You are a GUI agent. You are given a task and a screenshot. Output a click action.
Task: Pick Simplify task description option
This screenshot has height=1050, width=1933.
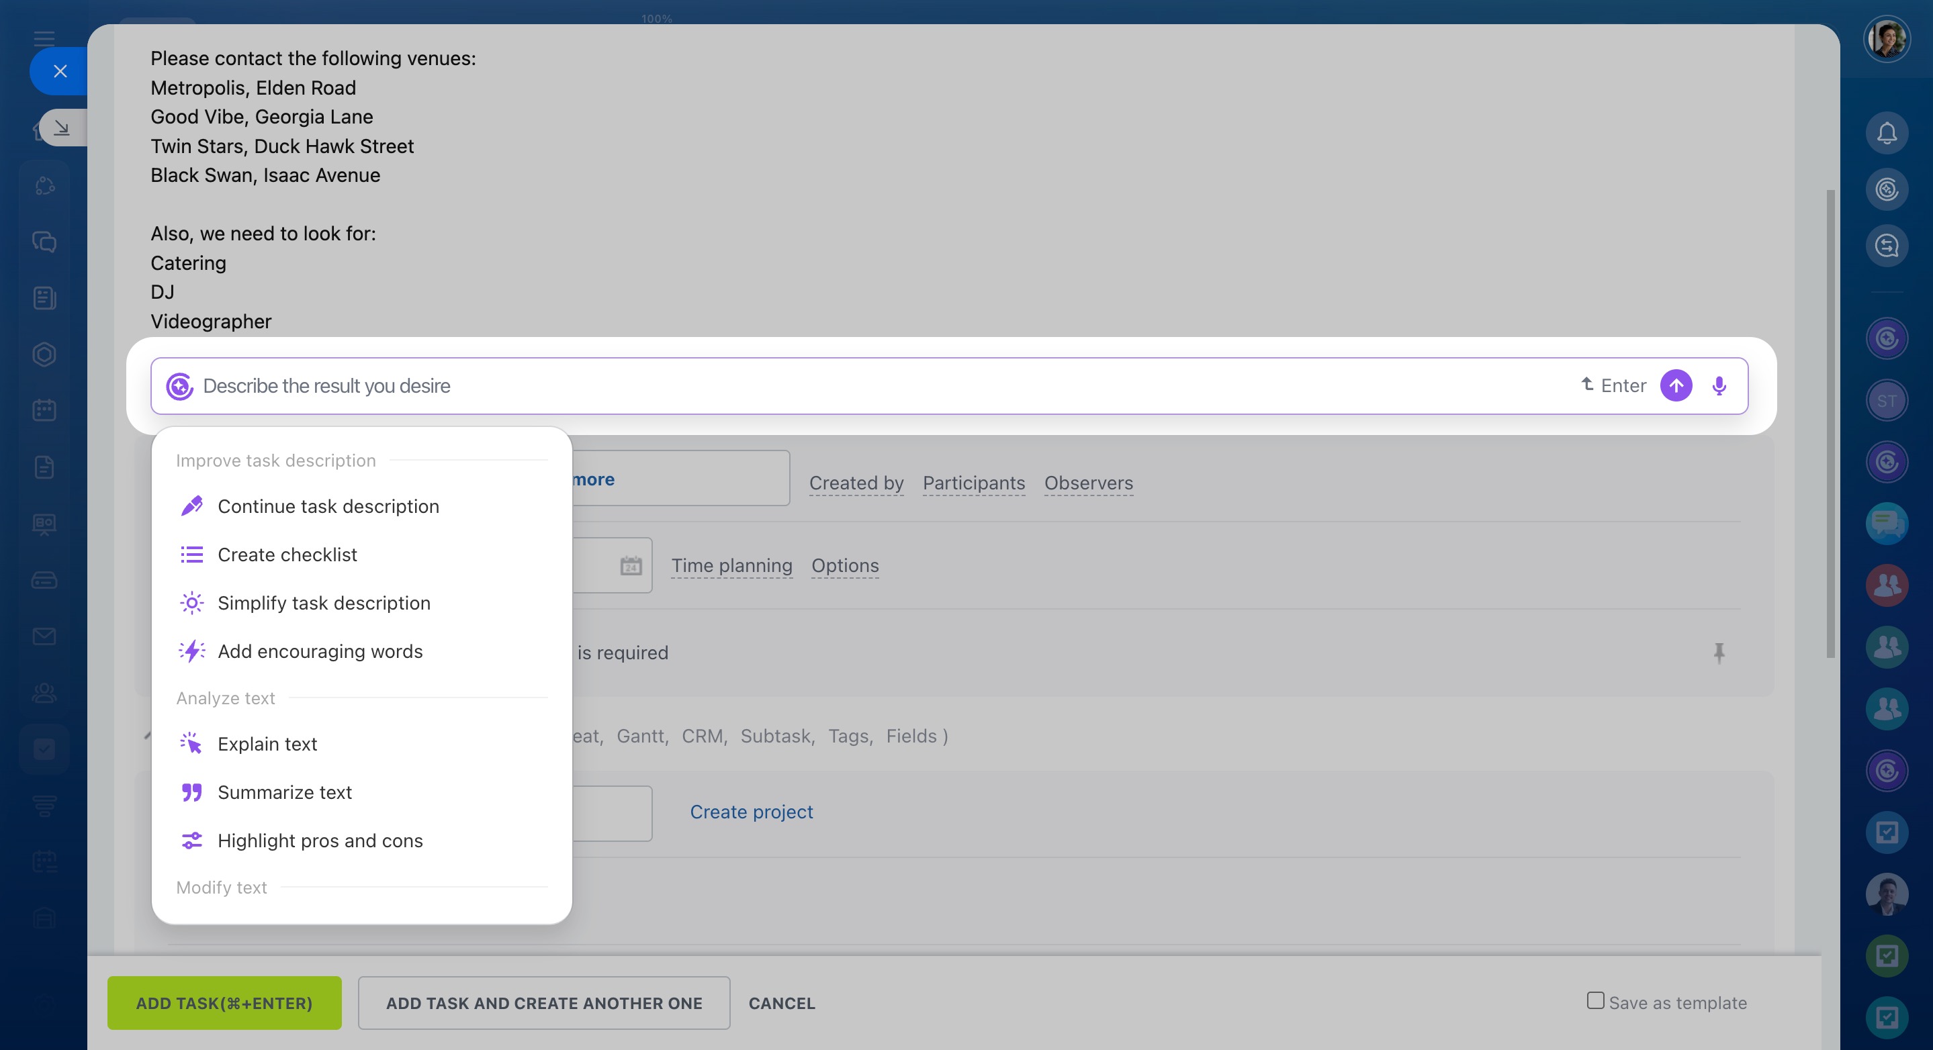pyautogui.click(x=324, y=603)
